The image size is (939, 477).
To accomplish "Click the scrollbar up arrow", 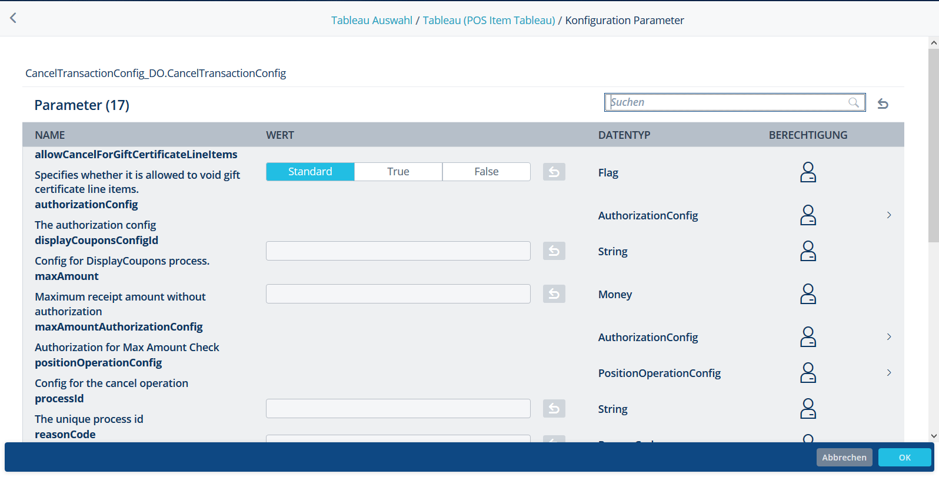I will (x=934, y=42).
